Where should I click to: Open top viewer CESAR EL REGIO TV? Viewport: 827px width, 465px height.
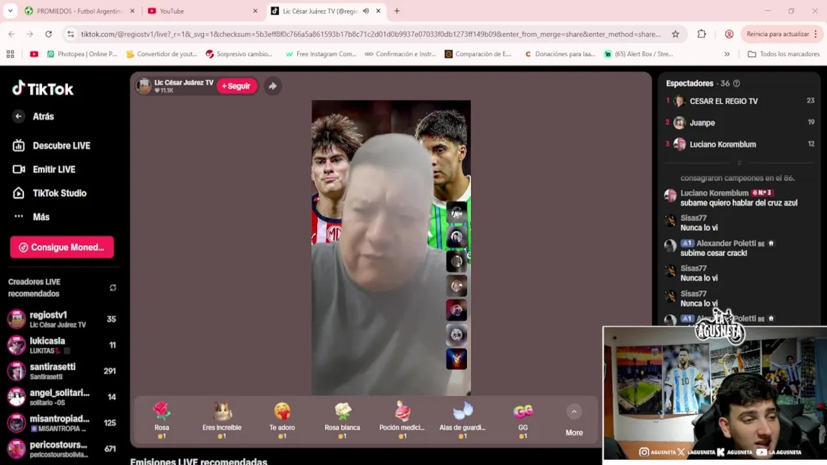tap(724, 101)
